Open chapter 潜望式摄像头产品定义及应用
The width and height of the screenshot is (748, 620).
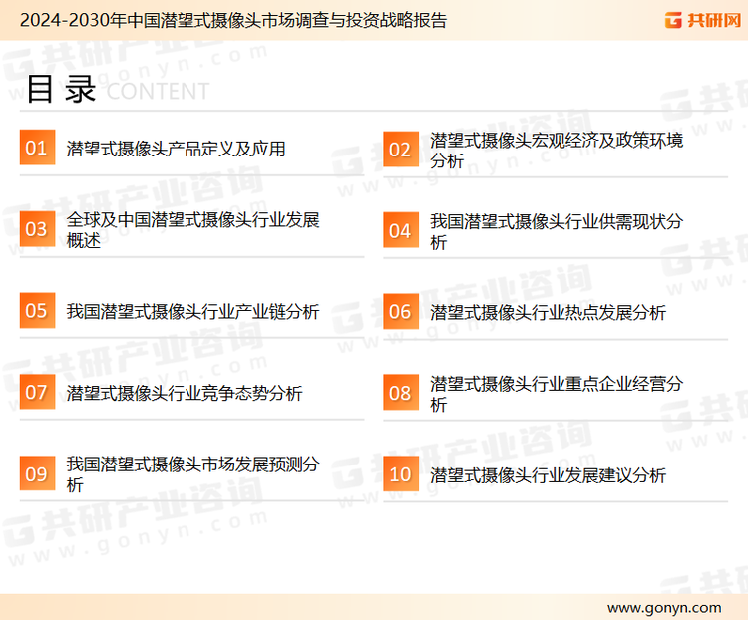coord(176,149)
